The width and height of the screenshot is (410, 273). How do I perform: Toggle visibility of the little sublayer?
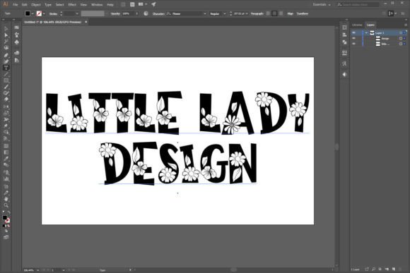[353, 44]
